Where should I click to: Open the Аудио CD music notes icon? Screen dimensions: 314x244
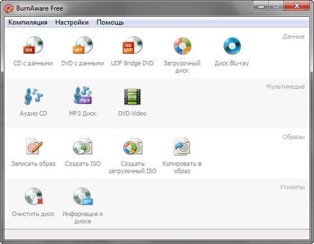pos(33,96)
